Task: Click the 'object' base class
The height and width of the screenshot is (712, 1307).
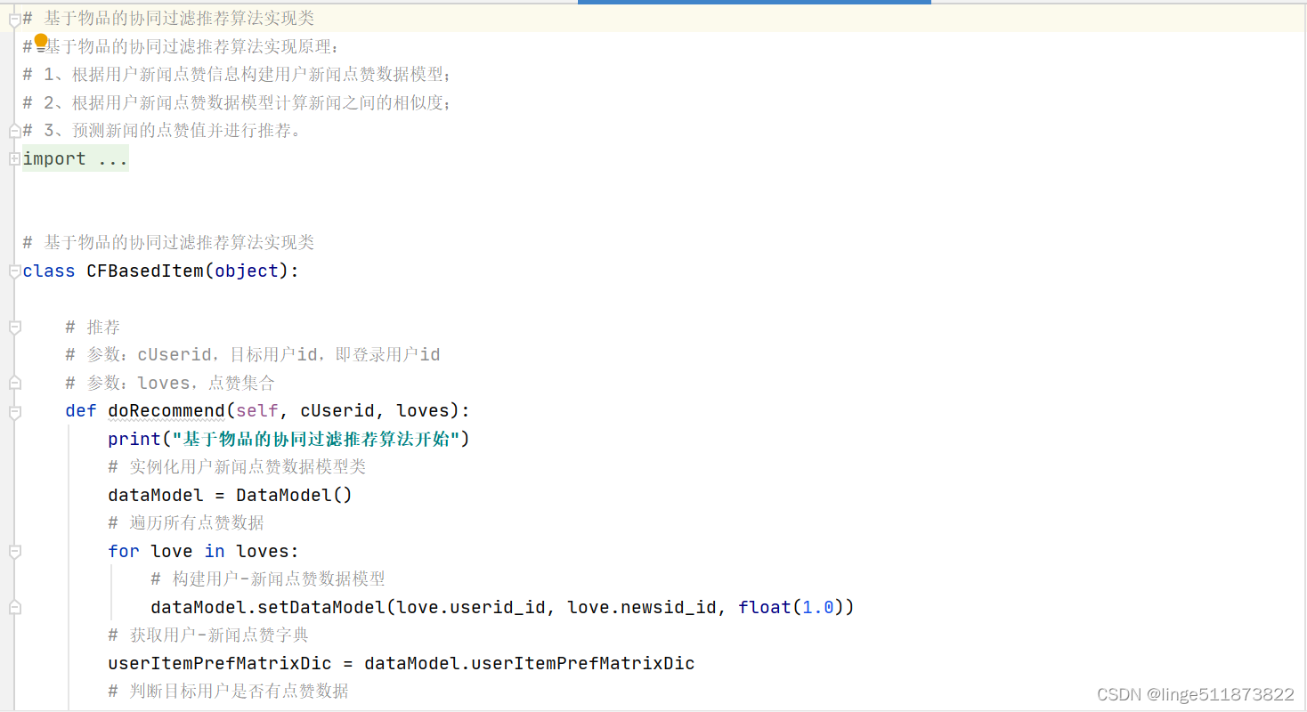Action: [x=247, y=271]
